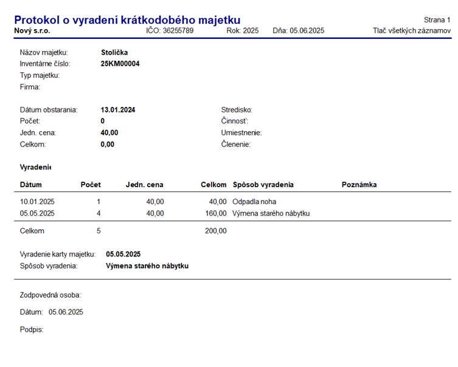Select the row date "10.01.2025"

37,202
